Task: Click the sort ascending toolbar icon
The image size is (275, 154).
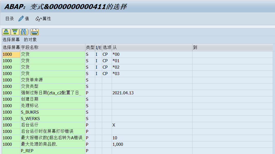Action: pyautogui.click(x=6, y=32)
